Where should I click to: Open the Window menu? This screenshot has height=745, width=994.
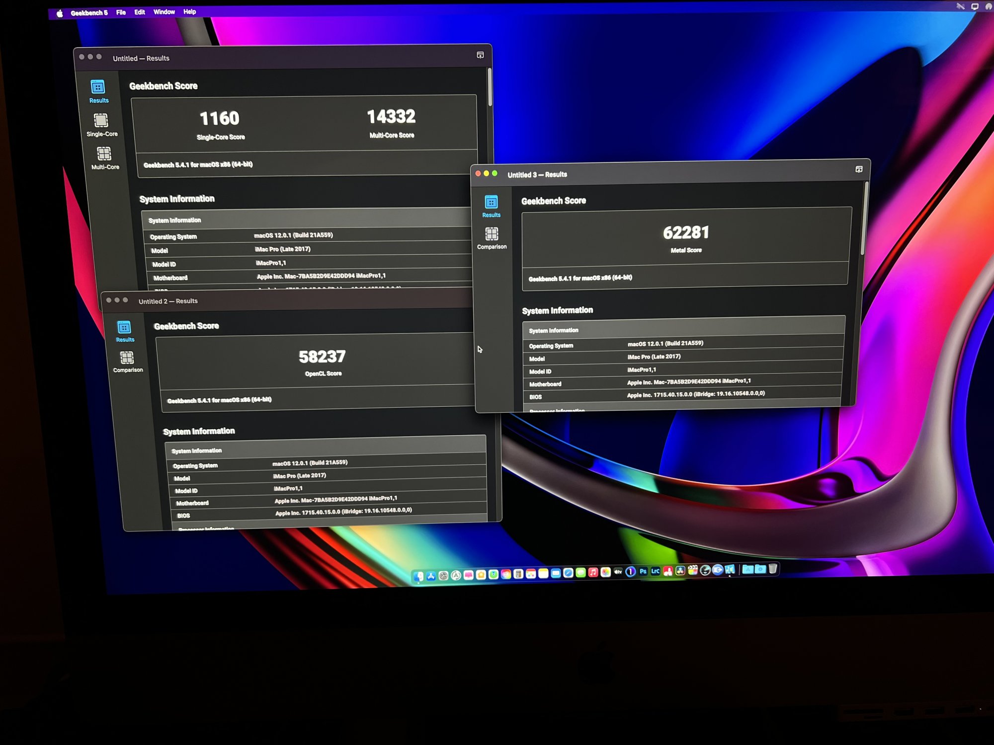(x=164, y=12)
